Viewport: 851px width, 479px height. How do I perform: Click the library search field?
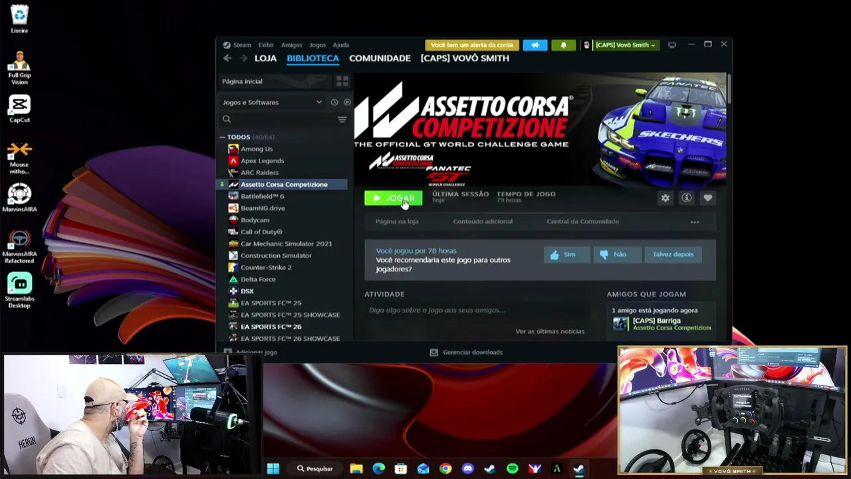coord(279,119)
